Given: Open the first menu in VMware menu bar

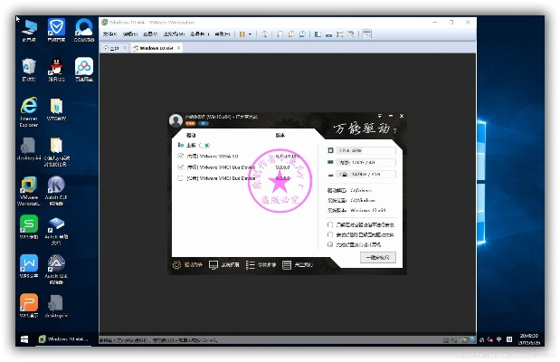Looking at the screenshot, I should (x=109, y=33).
